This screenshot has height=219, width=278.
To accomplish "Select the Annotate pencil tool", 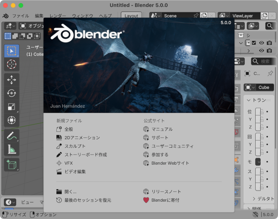I will tap(12, 136).
